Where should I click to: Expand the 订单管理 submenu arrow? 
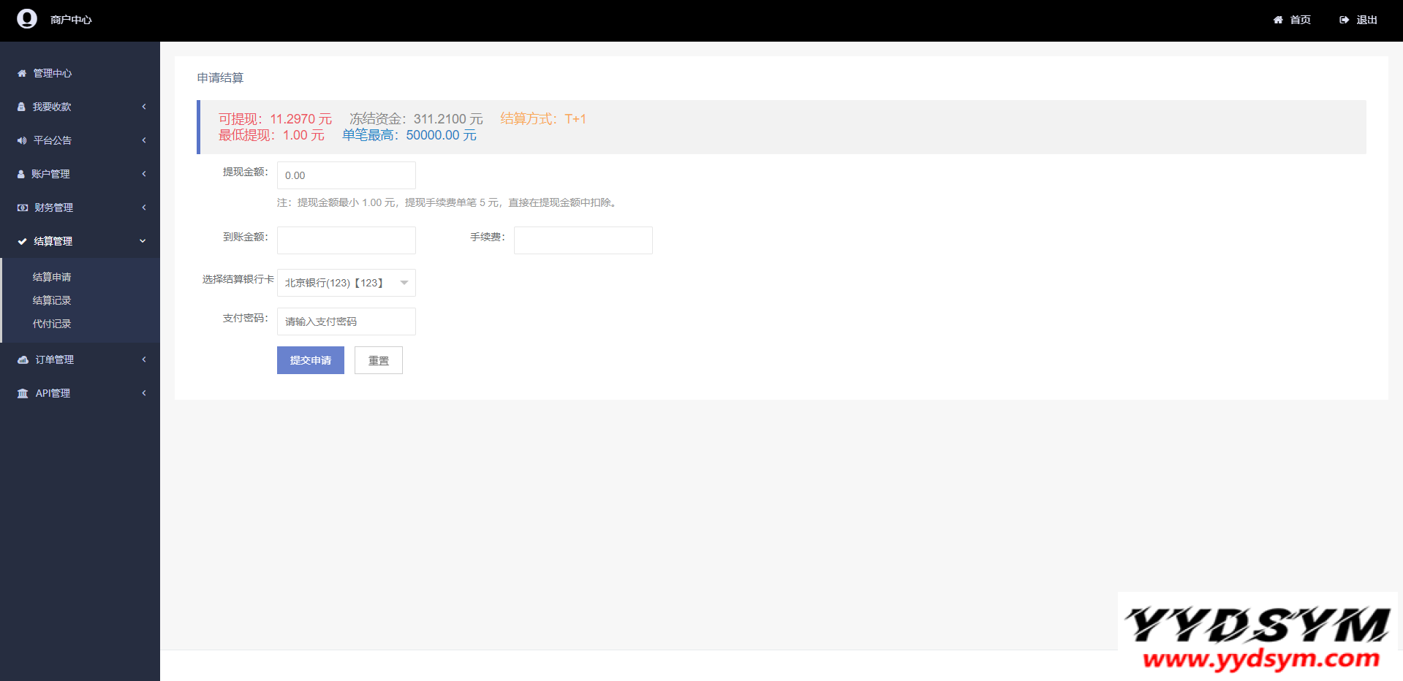(144, 359)
